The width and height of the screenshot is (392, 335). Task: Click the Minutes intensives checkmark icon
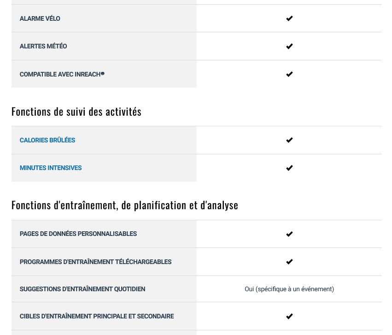click(x=289, y=168)
